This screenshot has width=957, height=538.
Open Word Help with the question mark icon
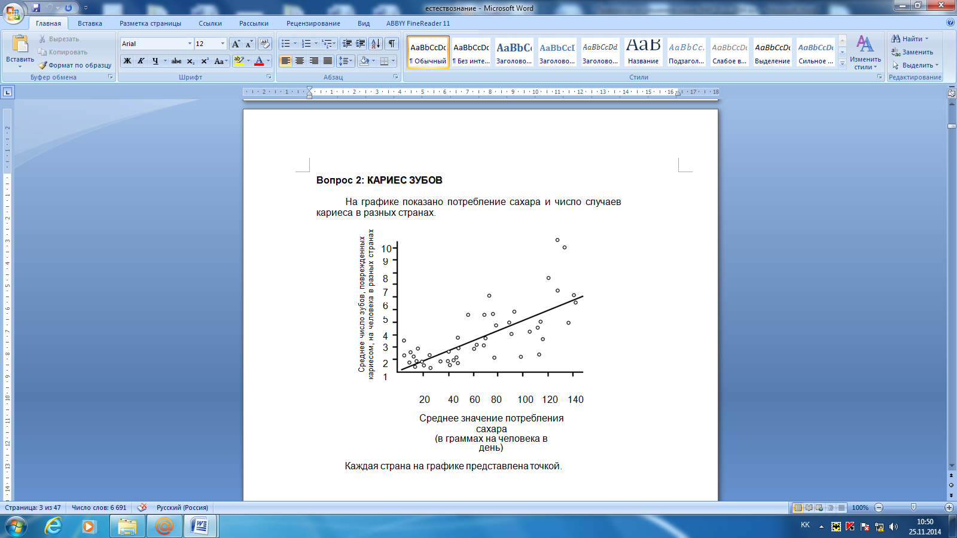950,23
